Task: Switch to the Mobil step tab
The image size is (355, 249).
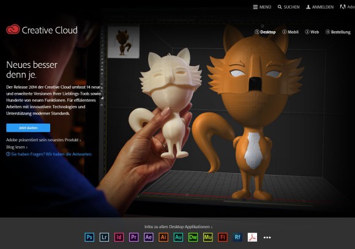Action: [x=291, y=32]
